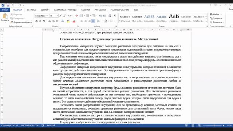Click shading paint bucket icon
The height and width of the screenshot is (131, 233).
coord(106,21)
